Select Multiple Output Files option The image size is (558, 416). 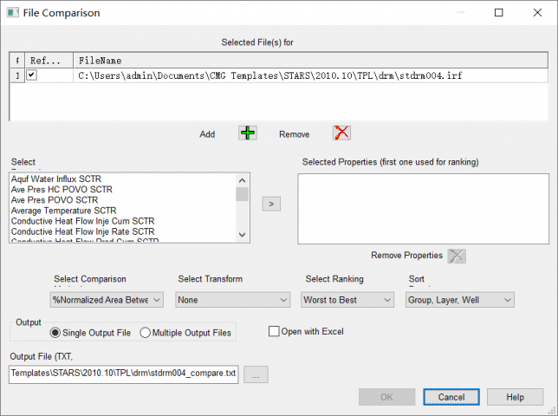[146, 333]
